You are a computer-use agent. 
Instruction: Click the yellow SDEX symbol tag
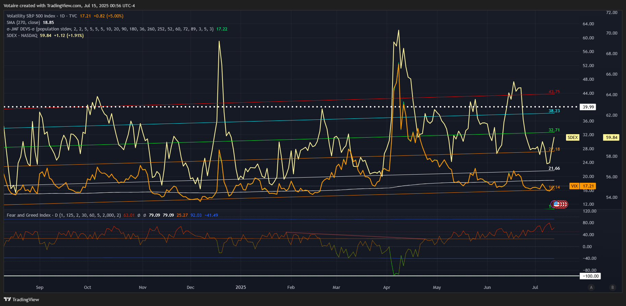coord(573,138)
